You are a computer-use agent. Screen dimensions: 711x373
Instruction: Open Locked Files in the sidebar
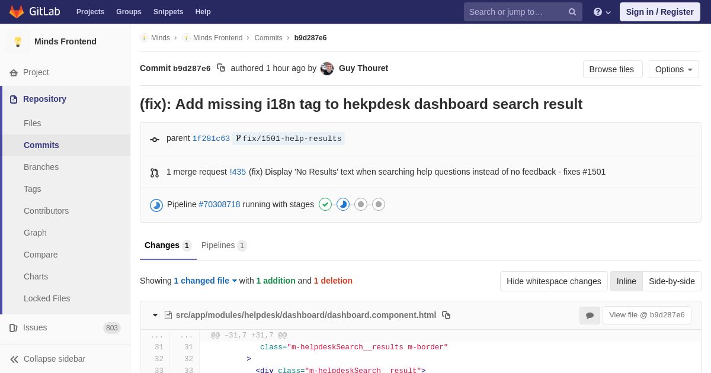(65, 298)
